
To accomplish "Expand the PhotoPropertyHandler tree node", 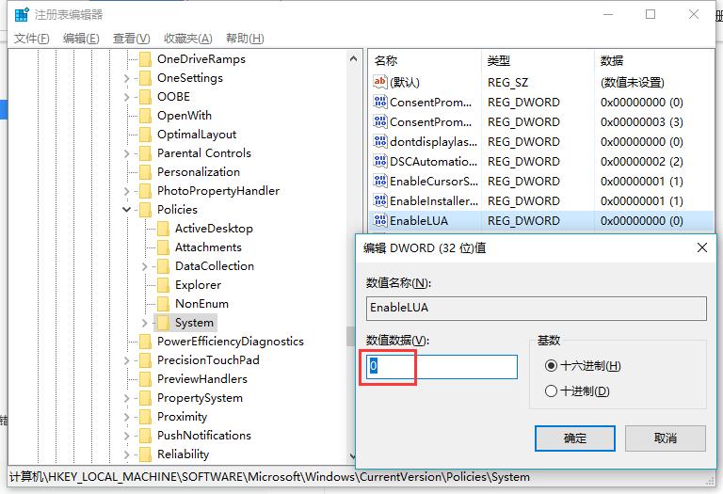I will click(127, 191).
